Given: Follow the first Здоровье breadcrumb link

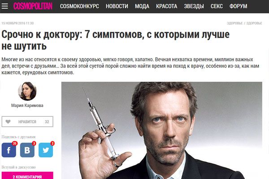Looking at the screenshot, I should click(234, 23).
